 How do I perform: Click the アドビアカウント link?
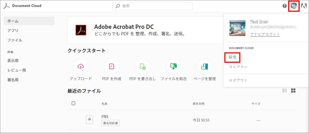[265, 34]
